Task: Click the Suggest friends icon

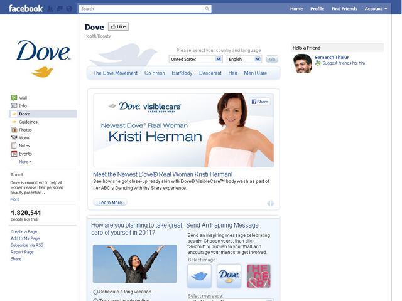Action: tap(318, 63)
